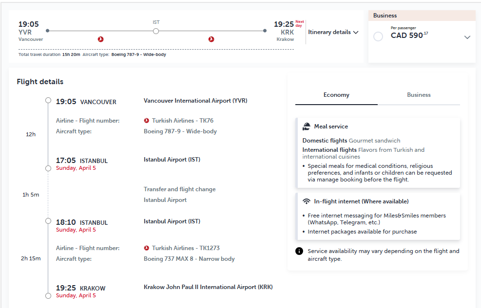481x308 pixels.
Task: Click the info icon by the service availability note
Action: point(299,251)
